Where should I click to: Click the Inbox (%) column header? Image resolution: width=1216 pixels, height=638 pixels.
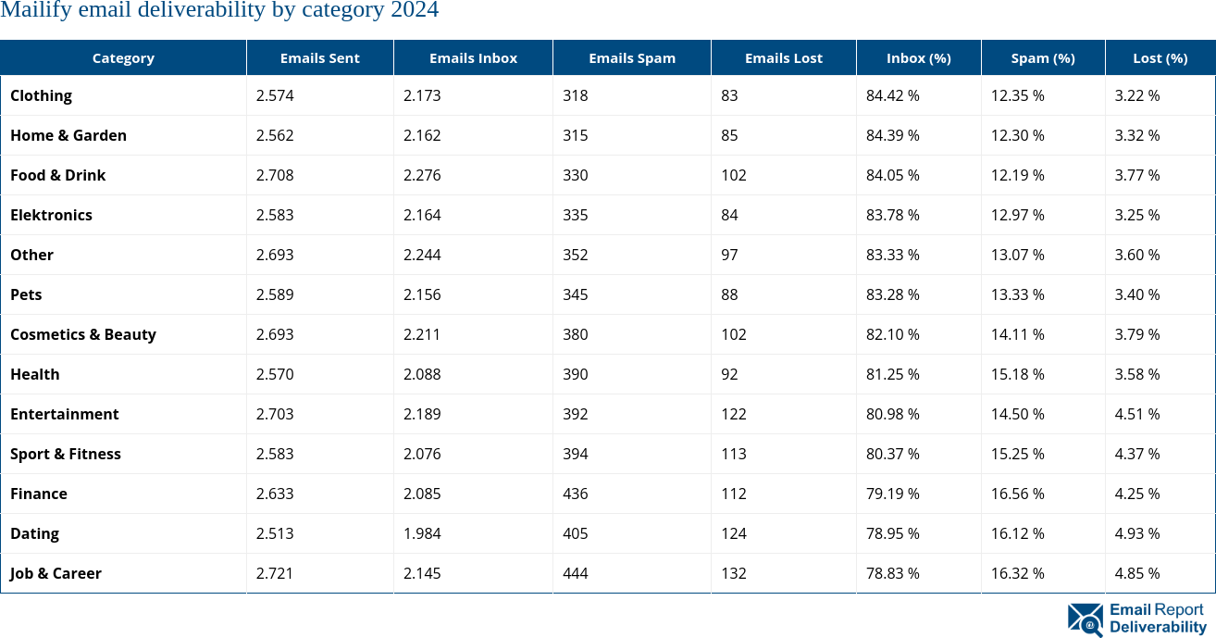pyautogui.click(x=919, y=57)
